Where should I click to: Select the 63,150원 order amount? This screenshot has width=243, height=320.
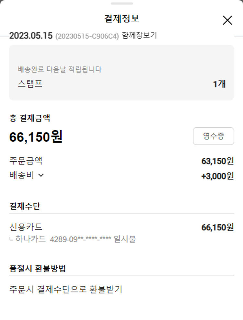coord(217,161)
